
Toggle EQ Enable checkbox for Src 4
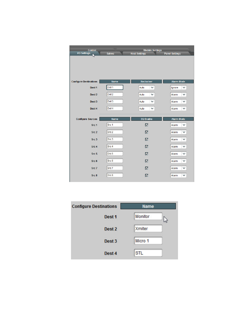pos(147,147)
